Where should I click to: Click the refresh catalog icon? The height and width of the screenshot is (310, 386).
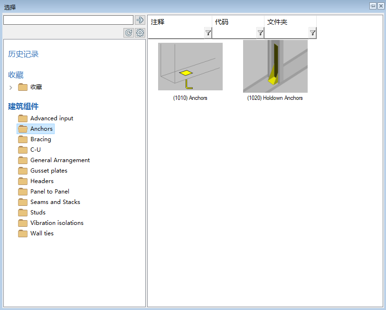129,33
